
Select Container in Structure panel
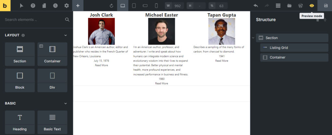294,58
